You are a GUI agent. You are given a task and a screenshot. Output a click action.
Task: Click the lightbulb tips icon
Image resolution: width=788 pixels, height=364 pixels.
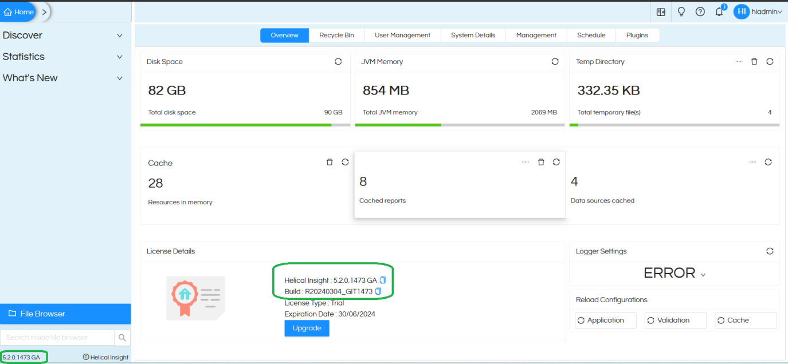(681, 11)
